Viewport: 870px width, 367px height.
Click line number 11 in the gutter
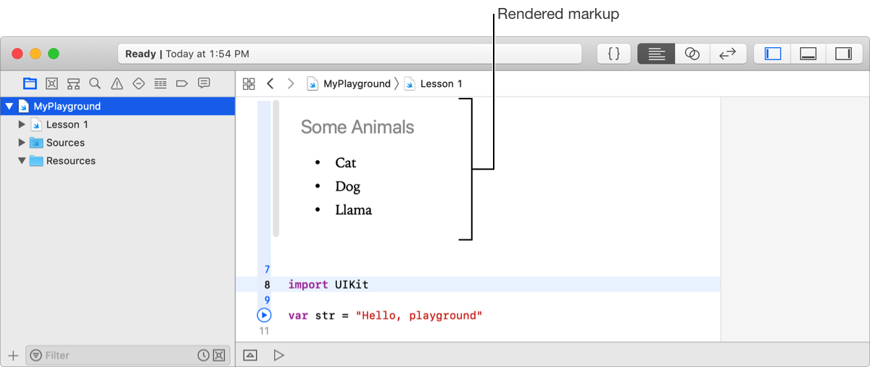pyautogui.click(x=264, y=331)
